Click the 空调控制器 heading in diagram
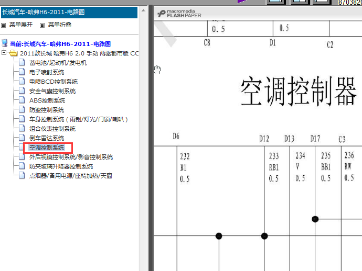 tap(299, 92)
